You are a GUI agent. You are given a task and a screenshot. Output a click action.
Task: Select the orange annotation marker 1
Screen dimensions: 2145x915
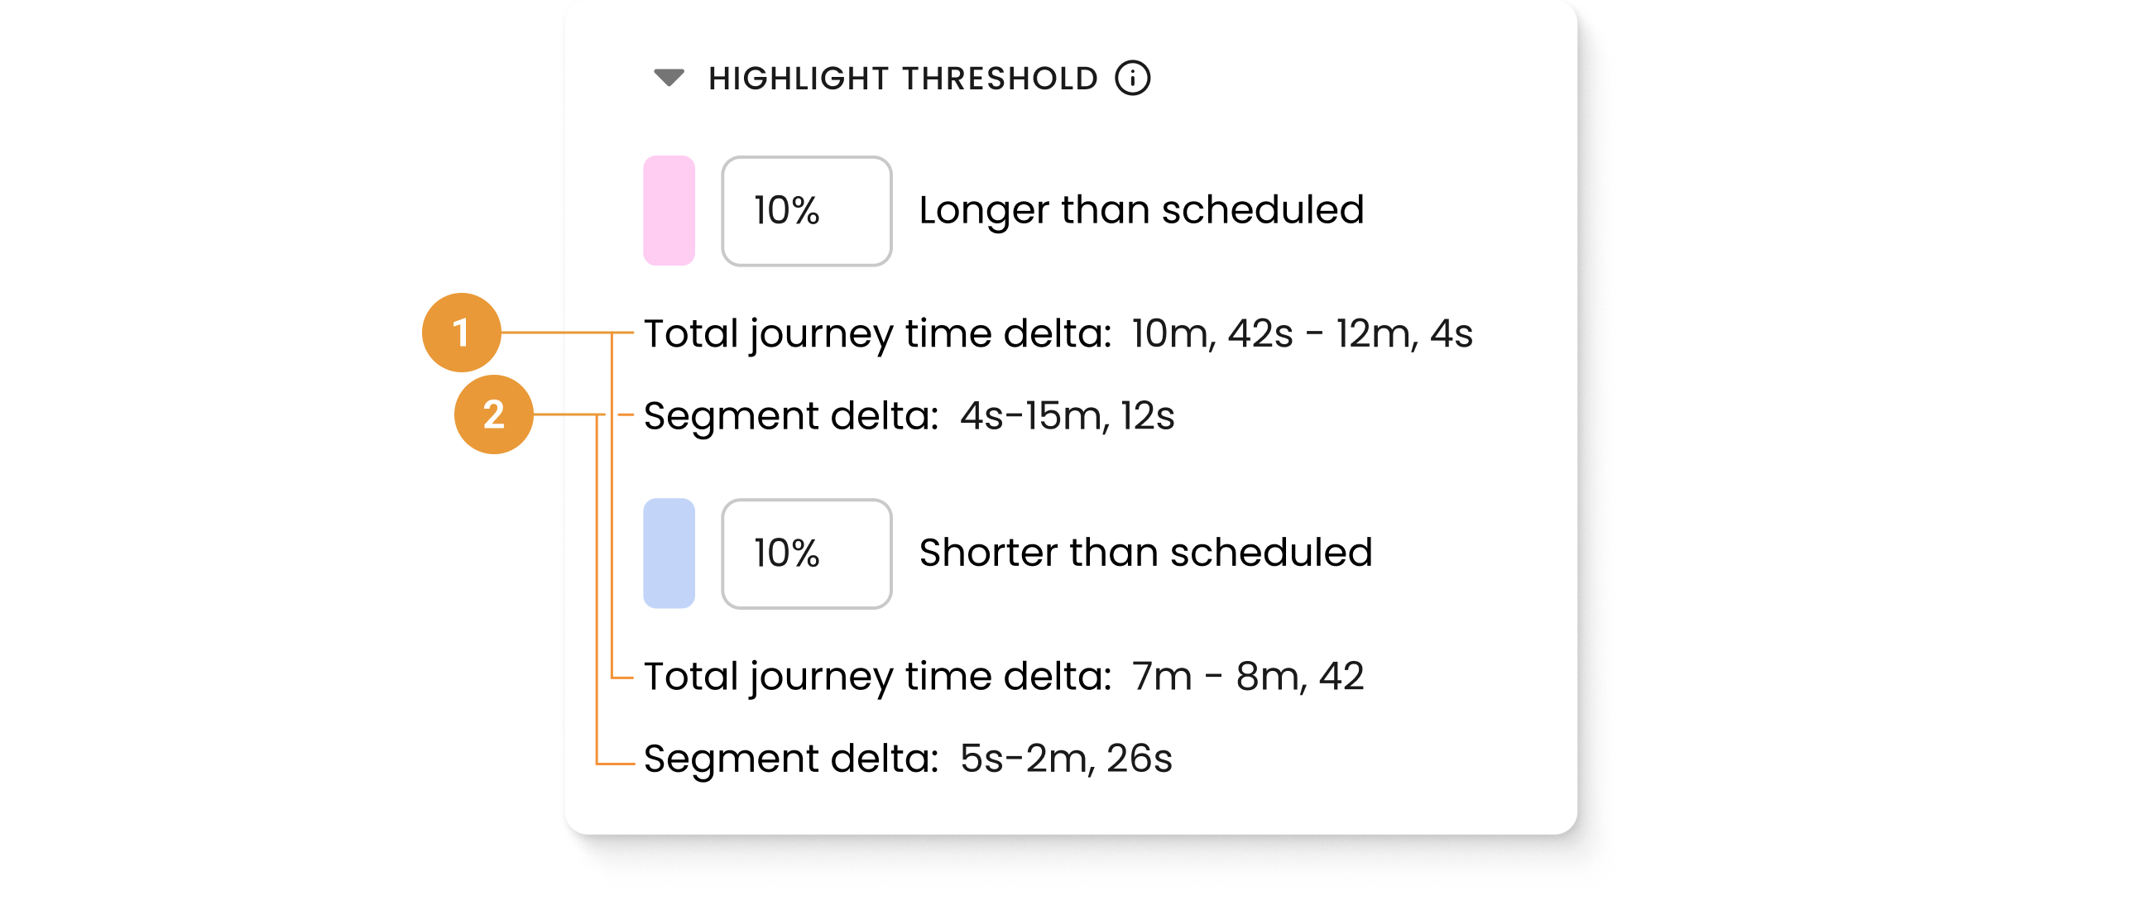pyautogui.click(x=461, y=333)
